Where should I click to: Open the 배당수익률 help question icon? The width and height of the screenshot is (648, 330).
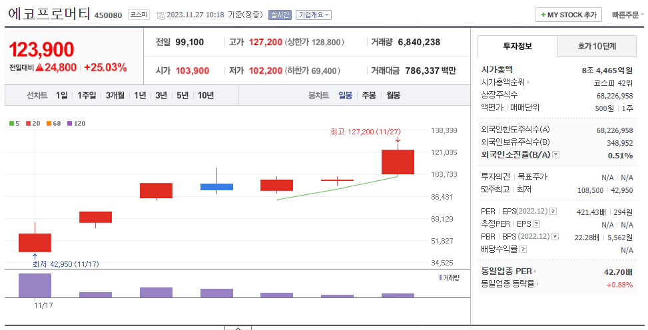coord(523,249)
